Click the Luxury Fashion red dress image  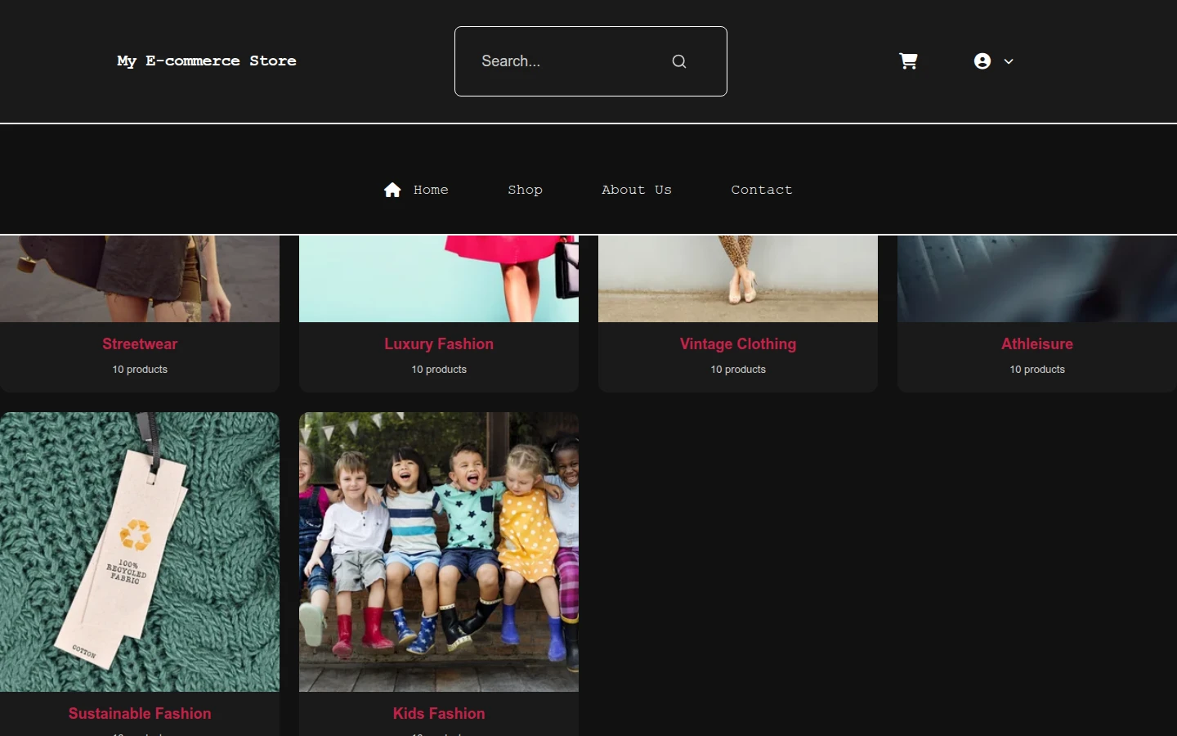pos(439,279)
